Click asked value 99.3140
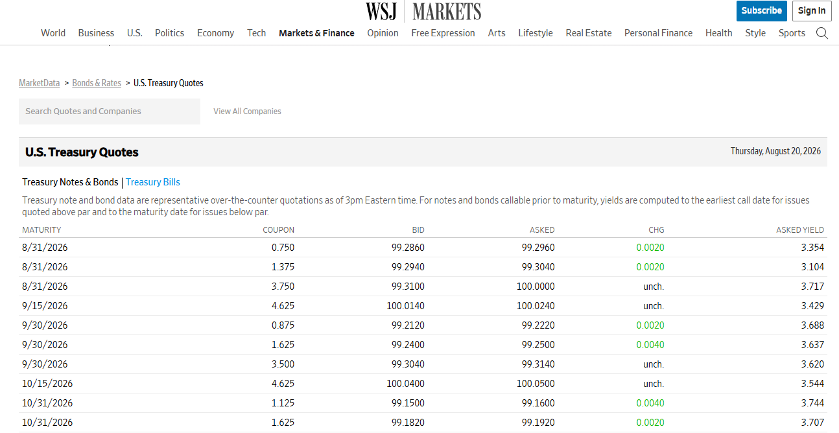The height and width of the screenshot is (433, 839). point(538,364)
